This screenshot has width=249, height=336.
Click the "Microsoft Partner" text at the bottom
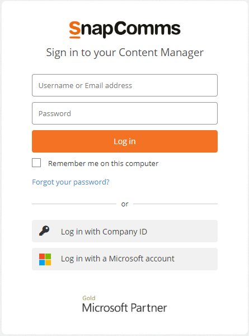[x=125, y=308]
